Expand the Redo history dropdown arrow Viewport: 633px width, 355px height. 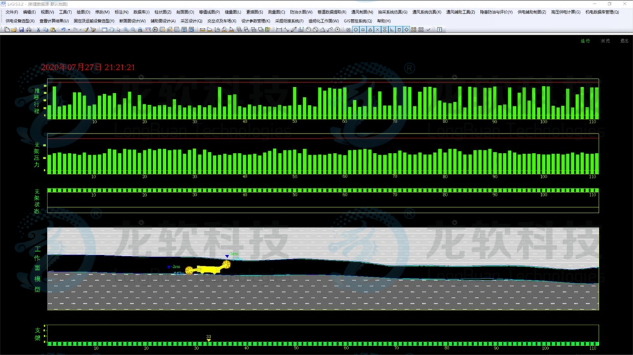click(80, 30)
